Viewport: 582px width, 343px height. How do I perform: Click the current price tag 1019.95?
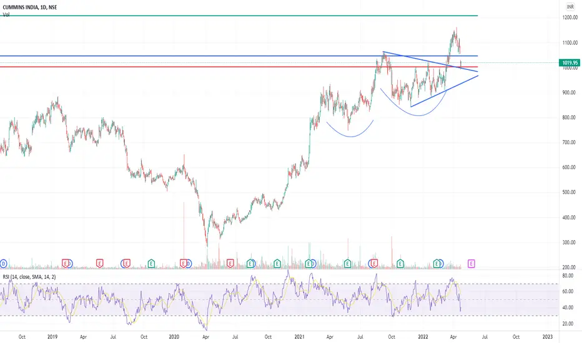[570, 62]
